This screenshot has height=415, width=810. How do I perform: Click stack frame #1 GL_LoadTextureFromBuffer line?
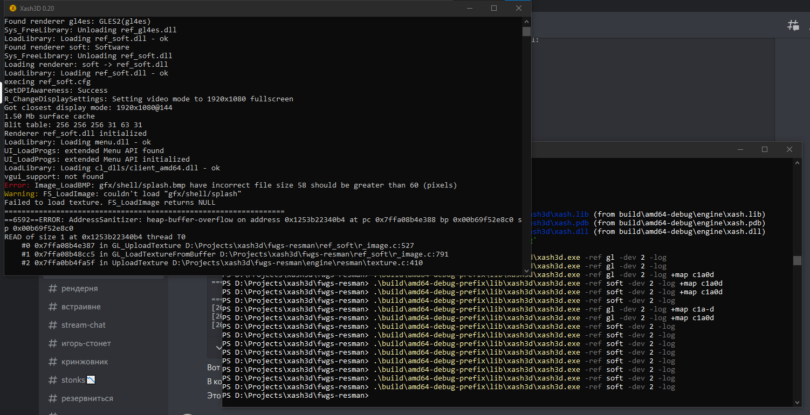235,254
